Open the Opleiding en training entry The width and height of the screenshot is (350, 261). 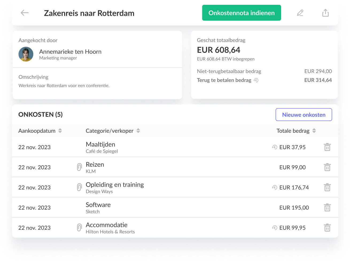[x=175, y=187]
